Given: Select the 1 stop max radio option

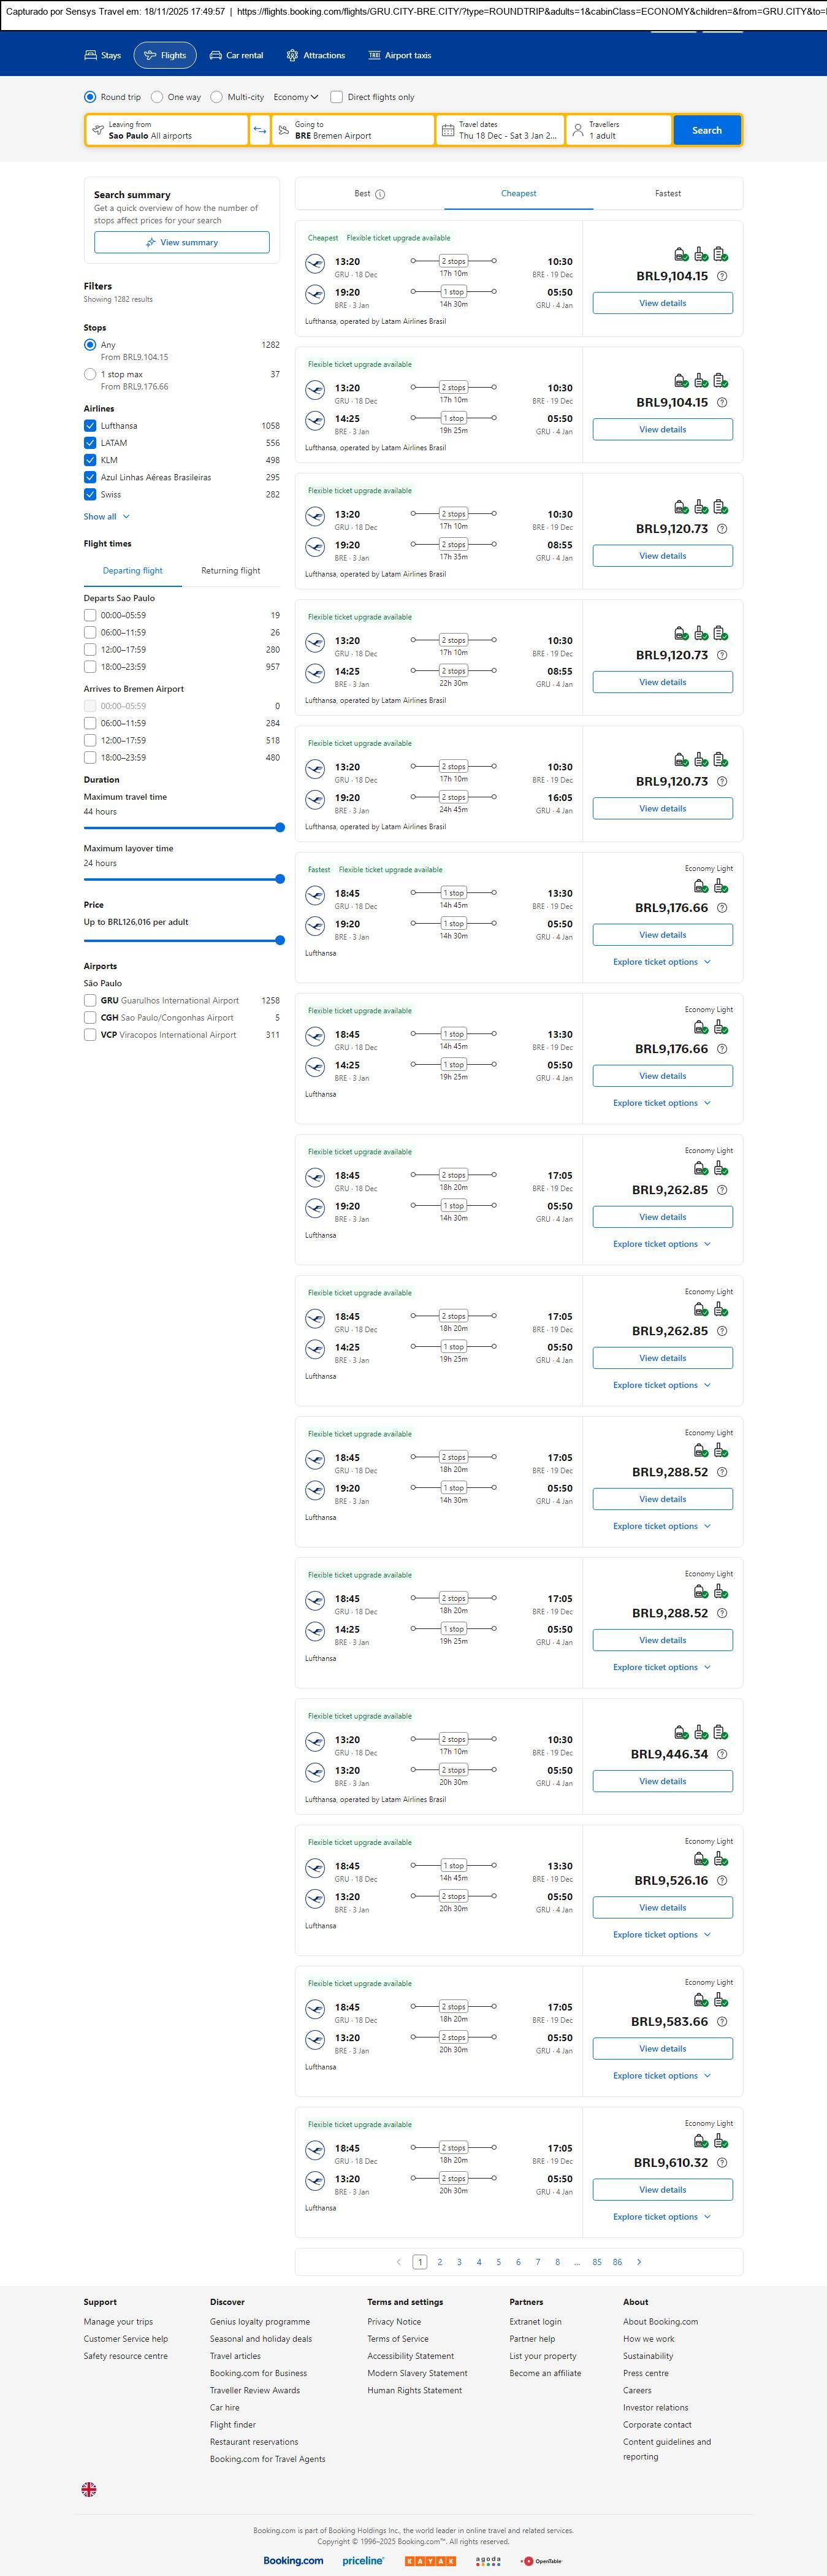Looking at the screenshot, I should [x=90, y=374].
